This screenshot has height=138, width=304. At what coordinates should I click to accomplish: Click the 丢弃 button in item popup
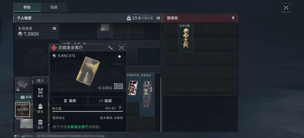tap(70, 101)
